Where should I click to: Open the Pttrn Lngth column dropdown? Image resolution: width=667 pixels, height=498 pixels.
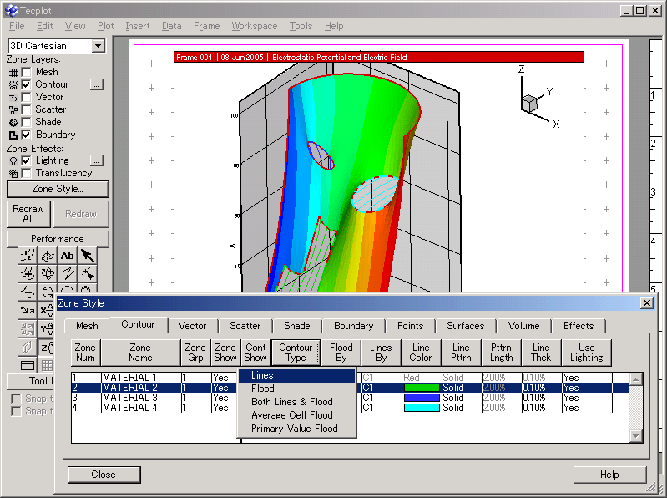pyautogui.click(x=501, y=353)
